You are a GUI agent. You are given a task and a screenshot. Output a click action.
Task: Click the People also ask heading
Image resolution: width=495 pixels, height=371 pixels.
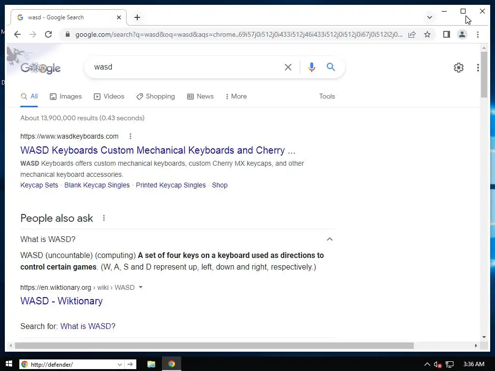pos(57,218)
